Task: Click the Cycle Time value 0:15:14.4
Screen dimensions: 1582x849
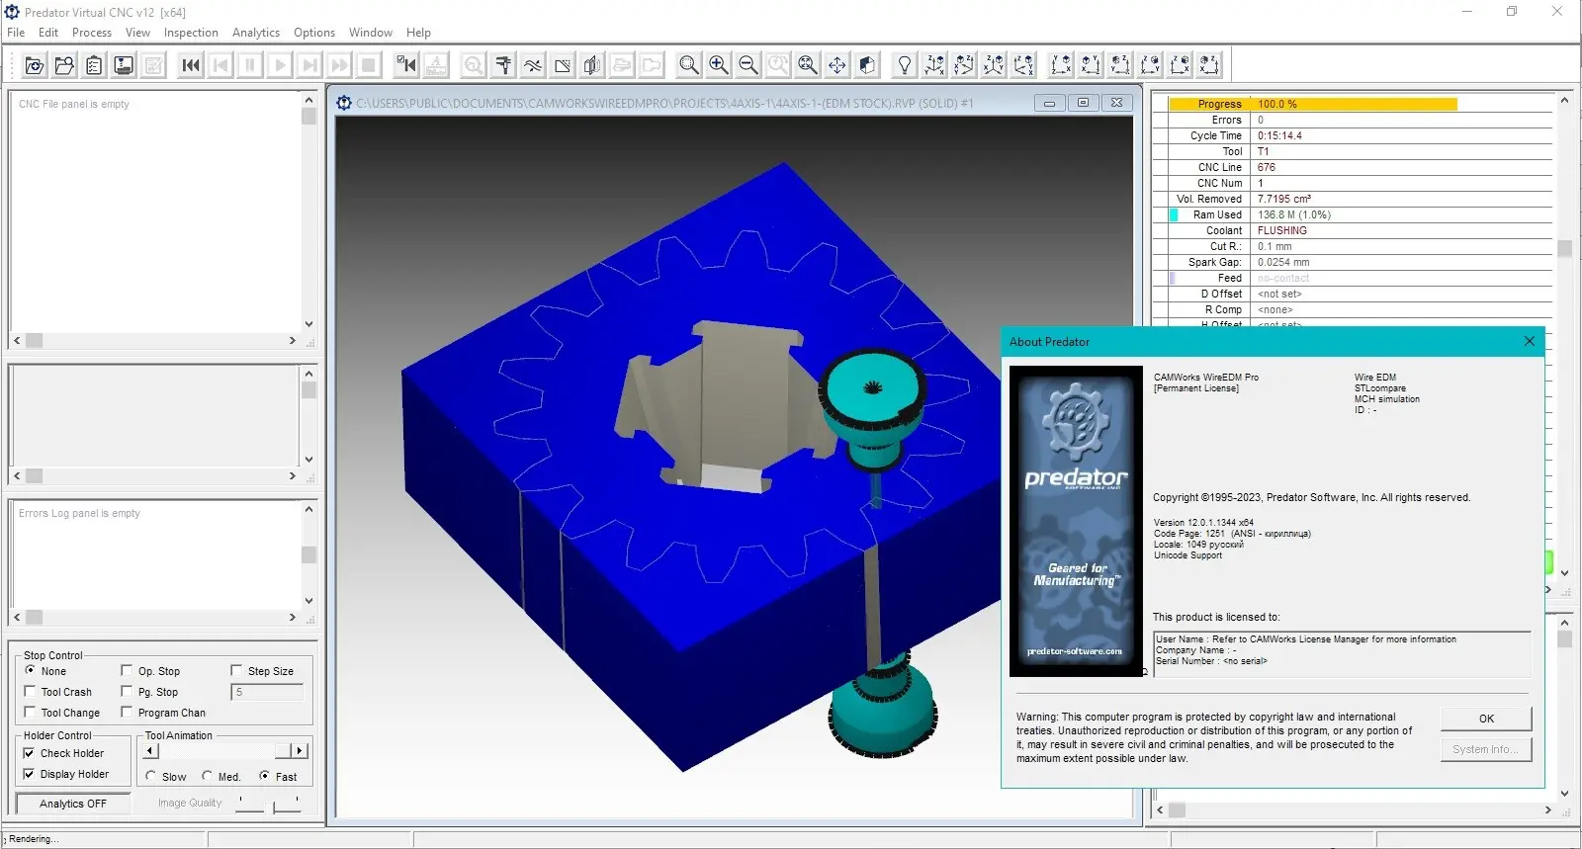Action: pos(1279,135)
